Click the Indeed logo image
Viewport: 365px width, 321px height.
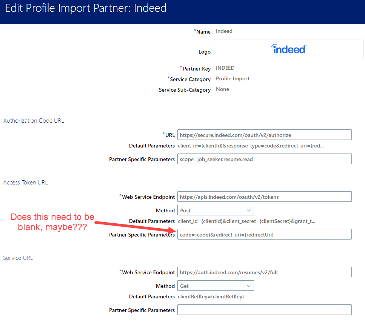pyautogui.click(x=289, y=49)
